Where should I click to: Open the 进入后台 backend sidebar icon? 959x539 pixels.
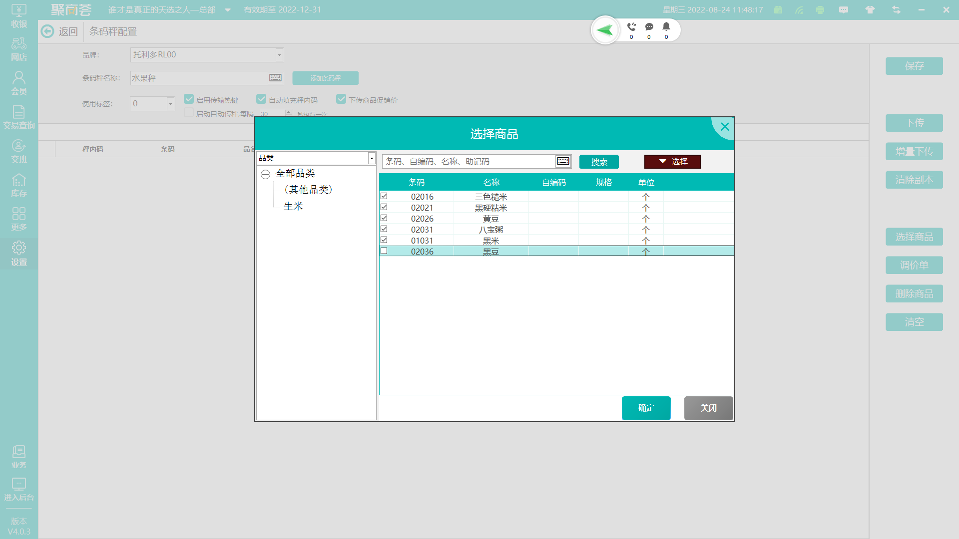19,489
